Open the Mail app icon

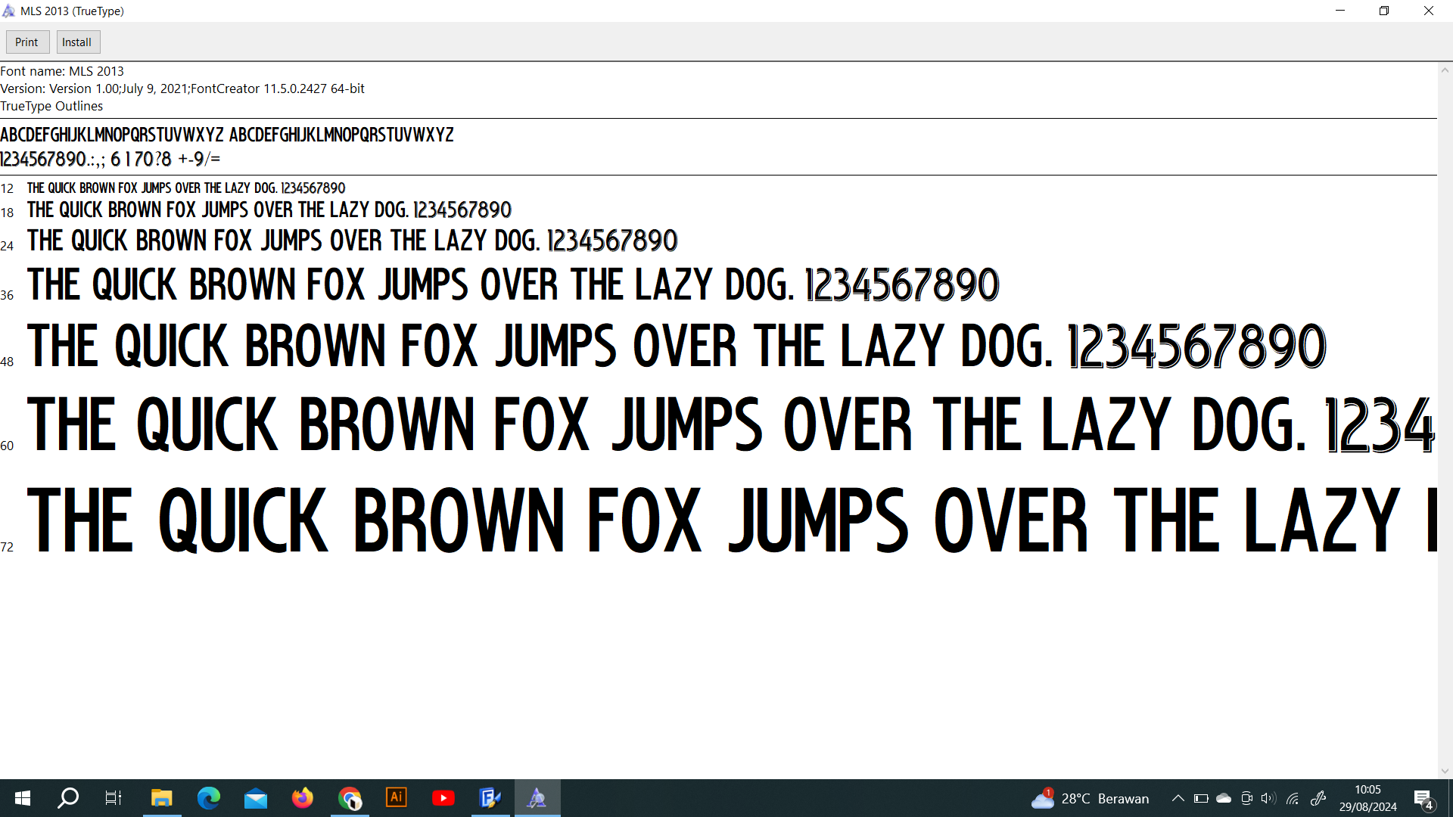[255, 798]
